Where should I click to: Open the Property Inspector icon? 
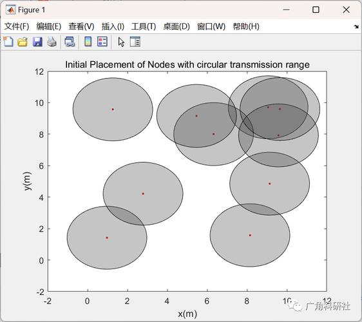(135, 42)
